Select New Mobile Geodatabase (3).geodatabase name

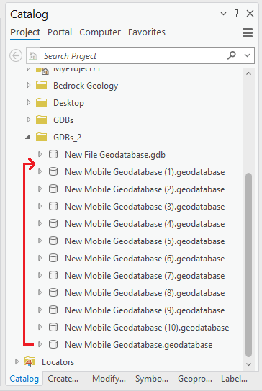click(x=145, y=207)
